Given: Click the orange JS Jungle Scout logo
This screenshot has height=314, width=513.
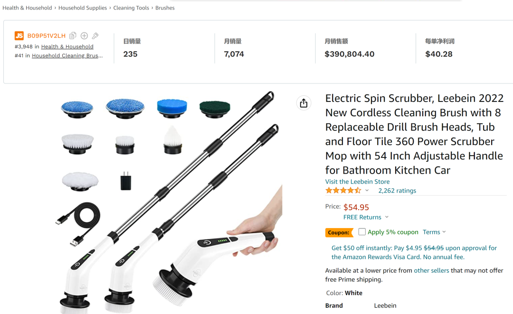Looking at the screenshot, I should click(x=19, y=36).
